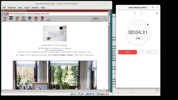Image resolution: width=178 pixels, height=100 pixels.
Task: Click the magnifier search icon beside URL bar
Action: click(x=109, y=14)
